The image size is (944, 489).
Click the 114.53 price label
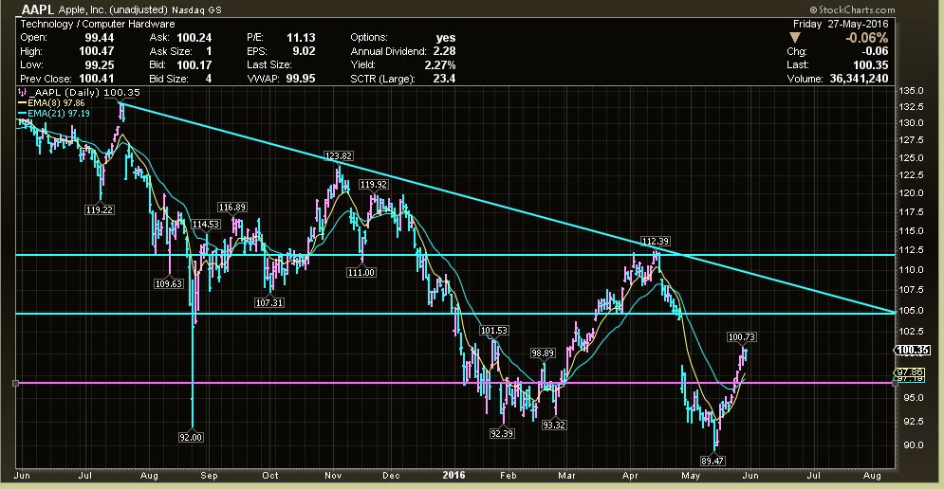206,224
